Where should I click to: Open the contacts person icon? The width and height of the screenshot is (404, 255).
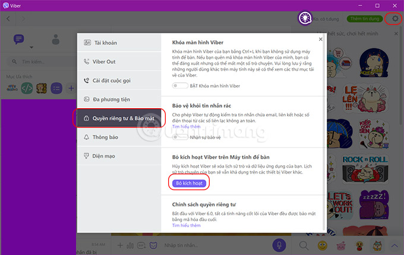tap(56, 39)
